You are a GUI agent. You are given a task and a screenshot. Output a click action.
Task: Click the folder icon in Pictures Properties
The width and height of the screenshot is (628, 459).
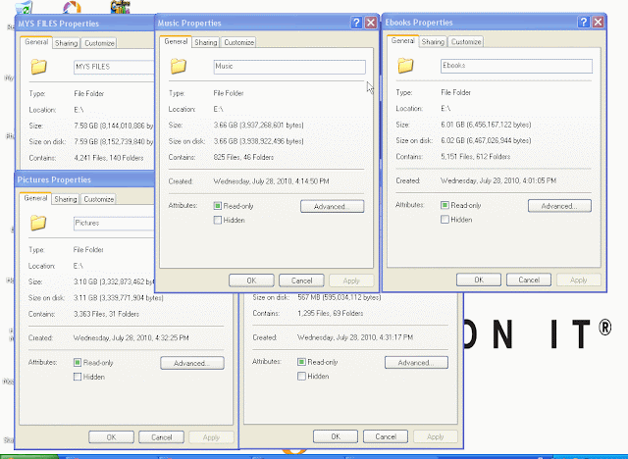pyautogui.click(x=38, y=223)
